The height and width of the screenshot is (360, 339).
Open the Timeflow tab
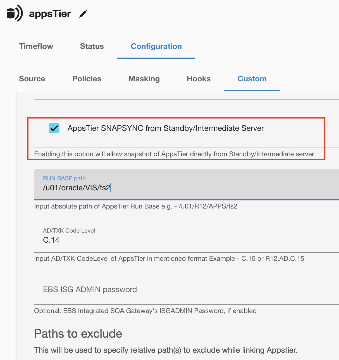coord(36,46)
